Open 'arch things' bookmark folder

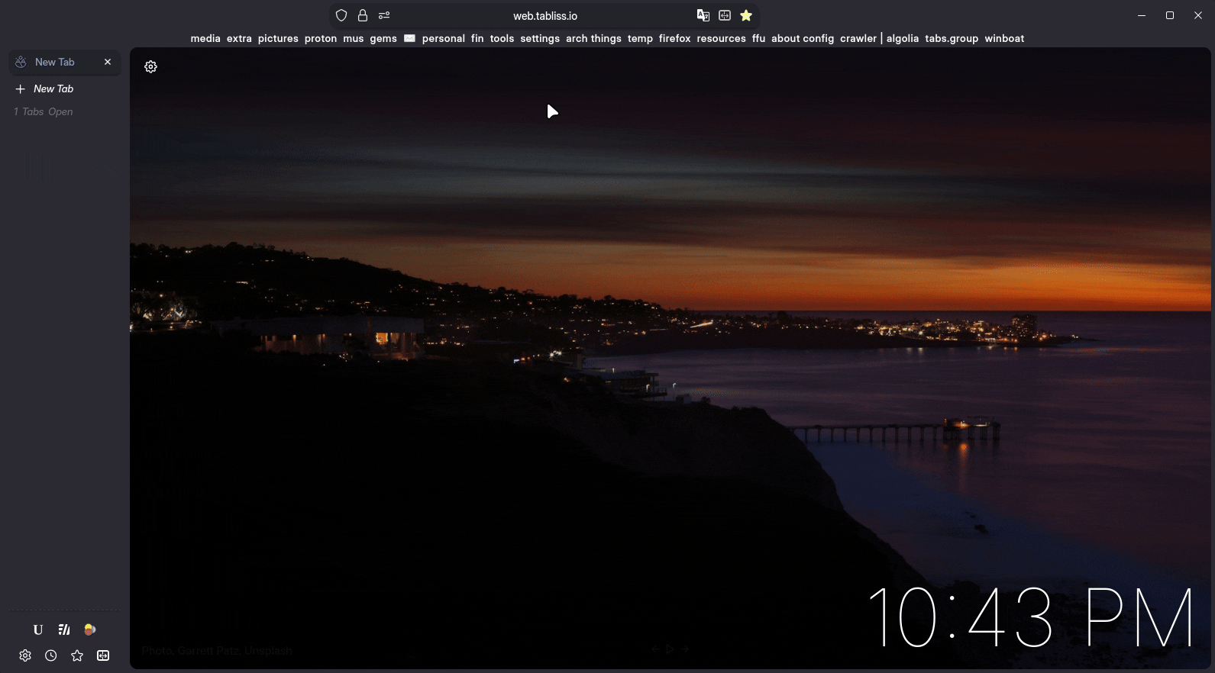pos(593,38)
